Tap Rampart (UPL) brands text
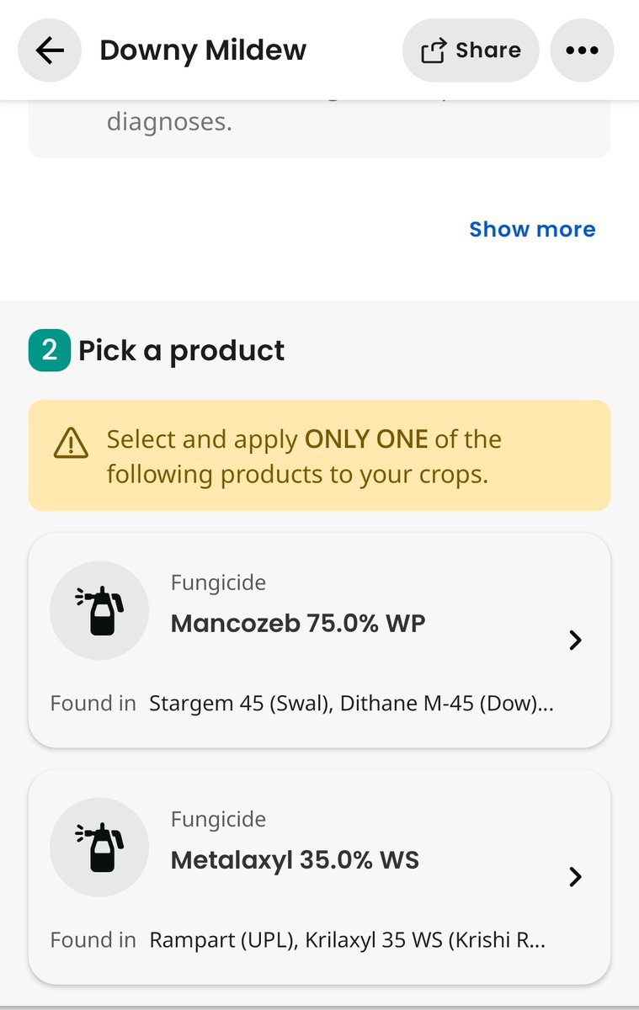 220,940
